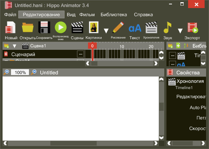Image resolution: width=209 pixels, height=149 pixels.
Task: Open the Библиотека menu
Action: [114, 15]
